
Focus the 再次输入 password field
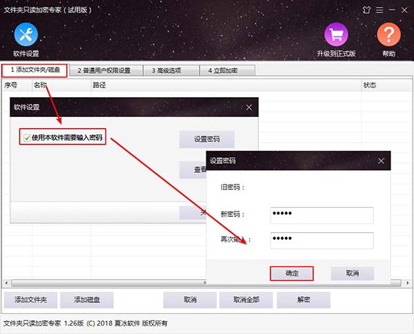(322, 240)
